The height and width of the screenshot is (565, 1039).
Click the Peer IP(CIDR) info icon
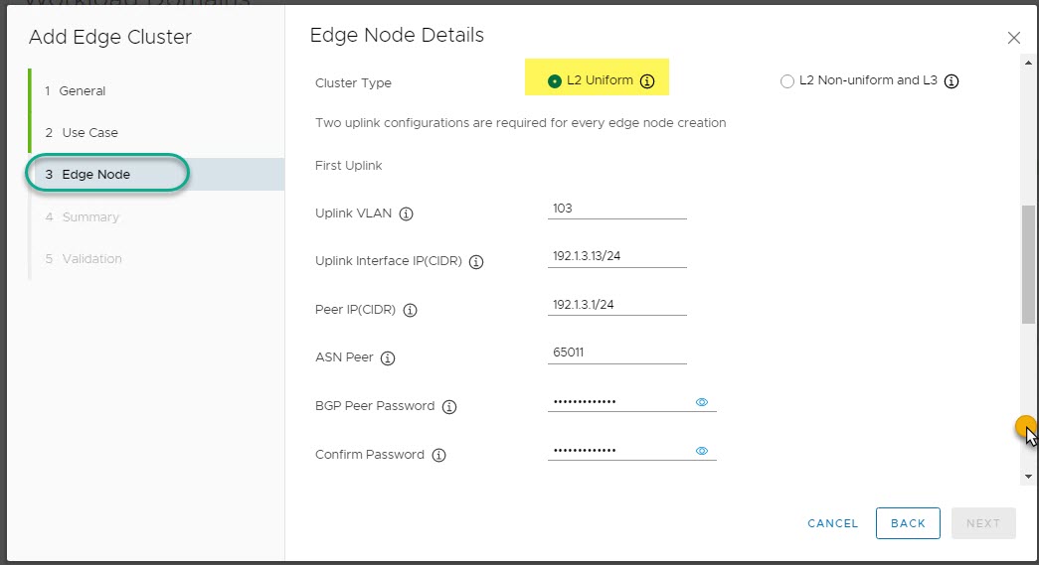[x=410, y=310]
